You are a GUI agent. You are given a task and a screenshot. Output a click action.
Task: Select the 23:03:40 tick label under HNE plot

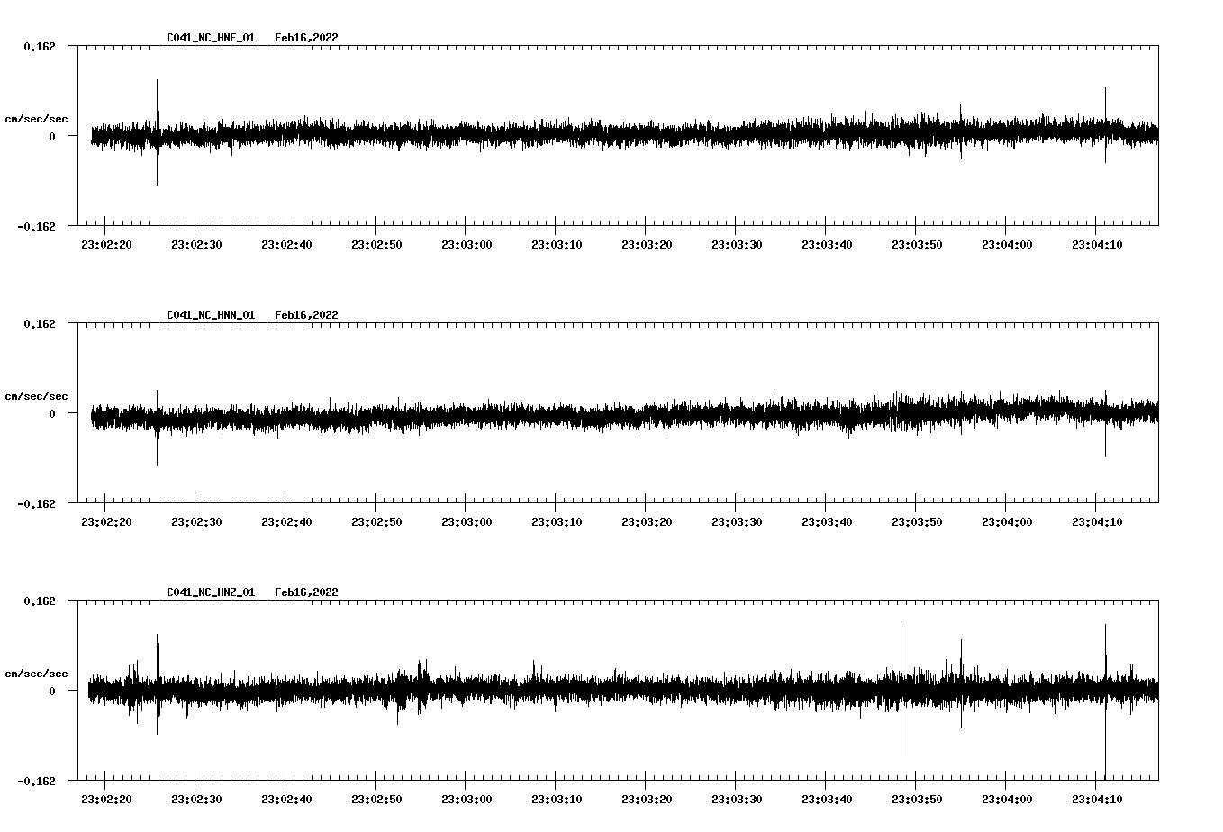pyautogui.click(x=827, y=245)
